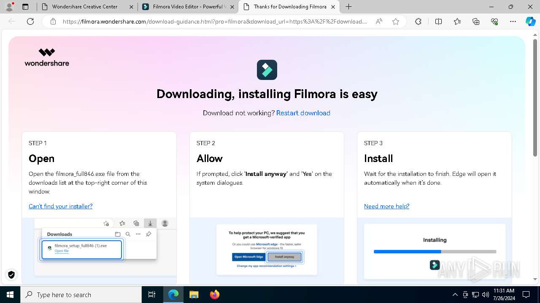The height and width of the screenshot is (303, 540).
Task: Launch Firefox from taskbar
Action: tap(214, 295)
